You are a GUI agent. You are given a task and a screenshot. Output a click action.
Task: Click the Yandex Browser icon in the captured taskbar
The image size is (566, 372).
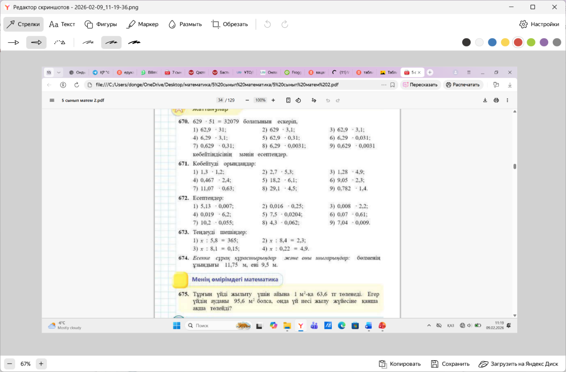[301, 326]
